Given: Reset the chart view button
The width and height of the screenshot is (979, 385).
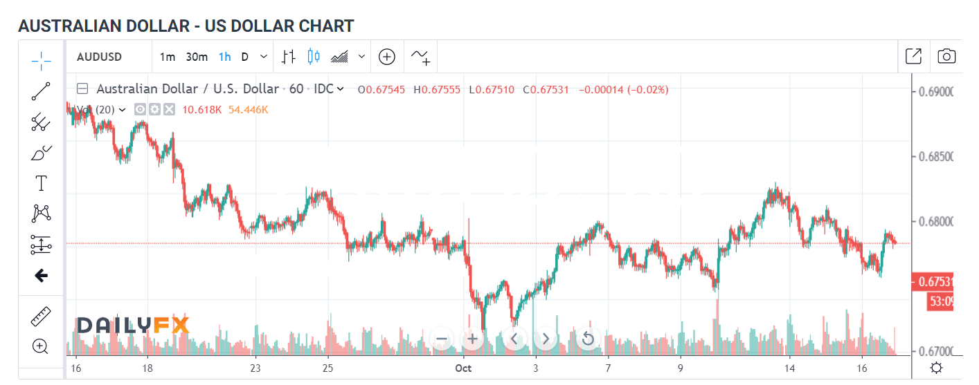Looking at the screenshot, I should point(588,338).
